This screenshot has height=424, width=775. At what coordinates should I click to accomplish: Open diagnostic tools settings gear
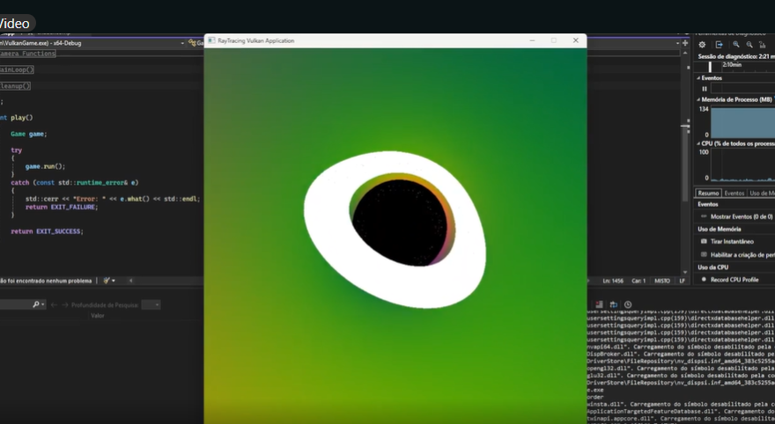point(702,45)
